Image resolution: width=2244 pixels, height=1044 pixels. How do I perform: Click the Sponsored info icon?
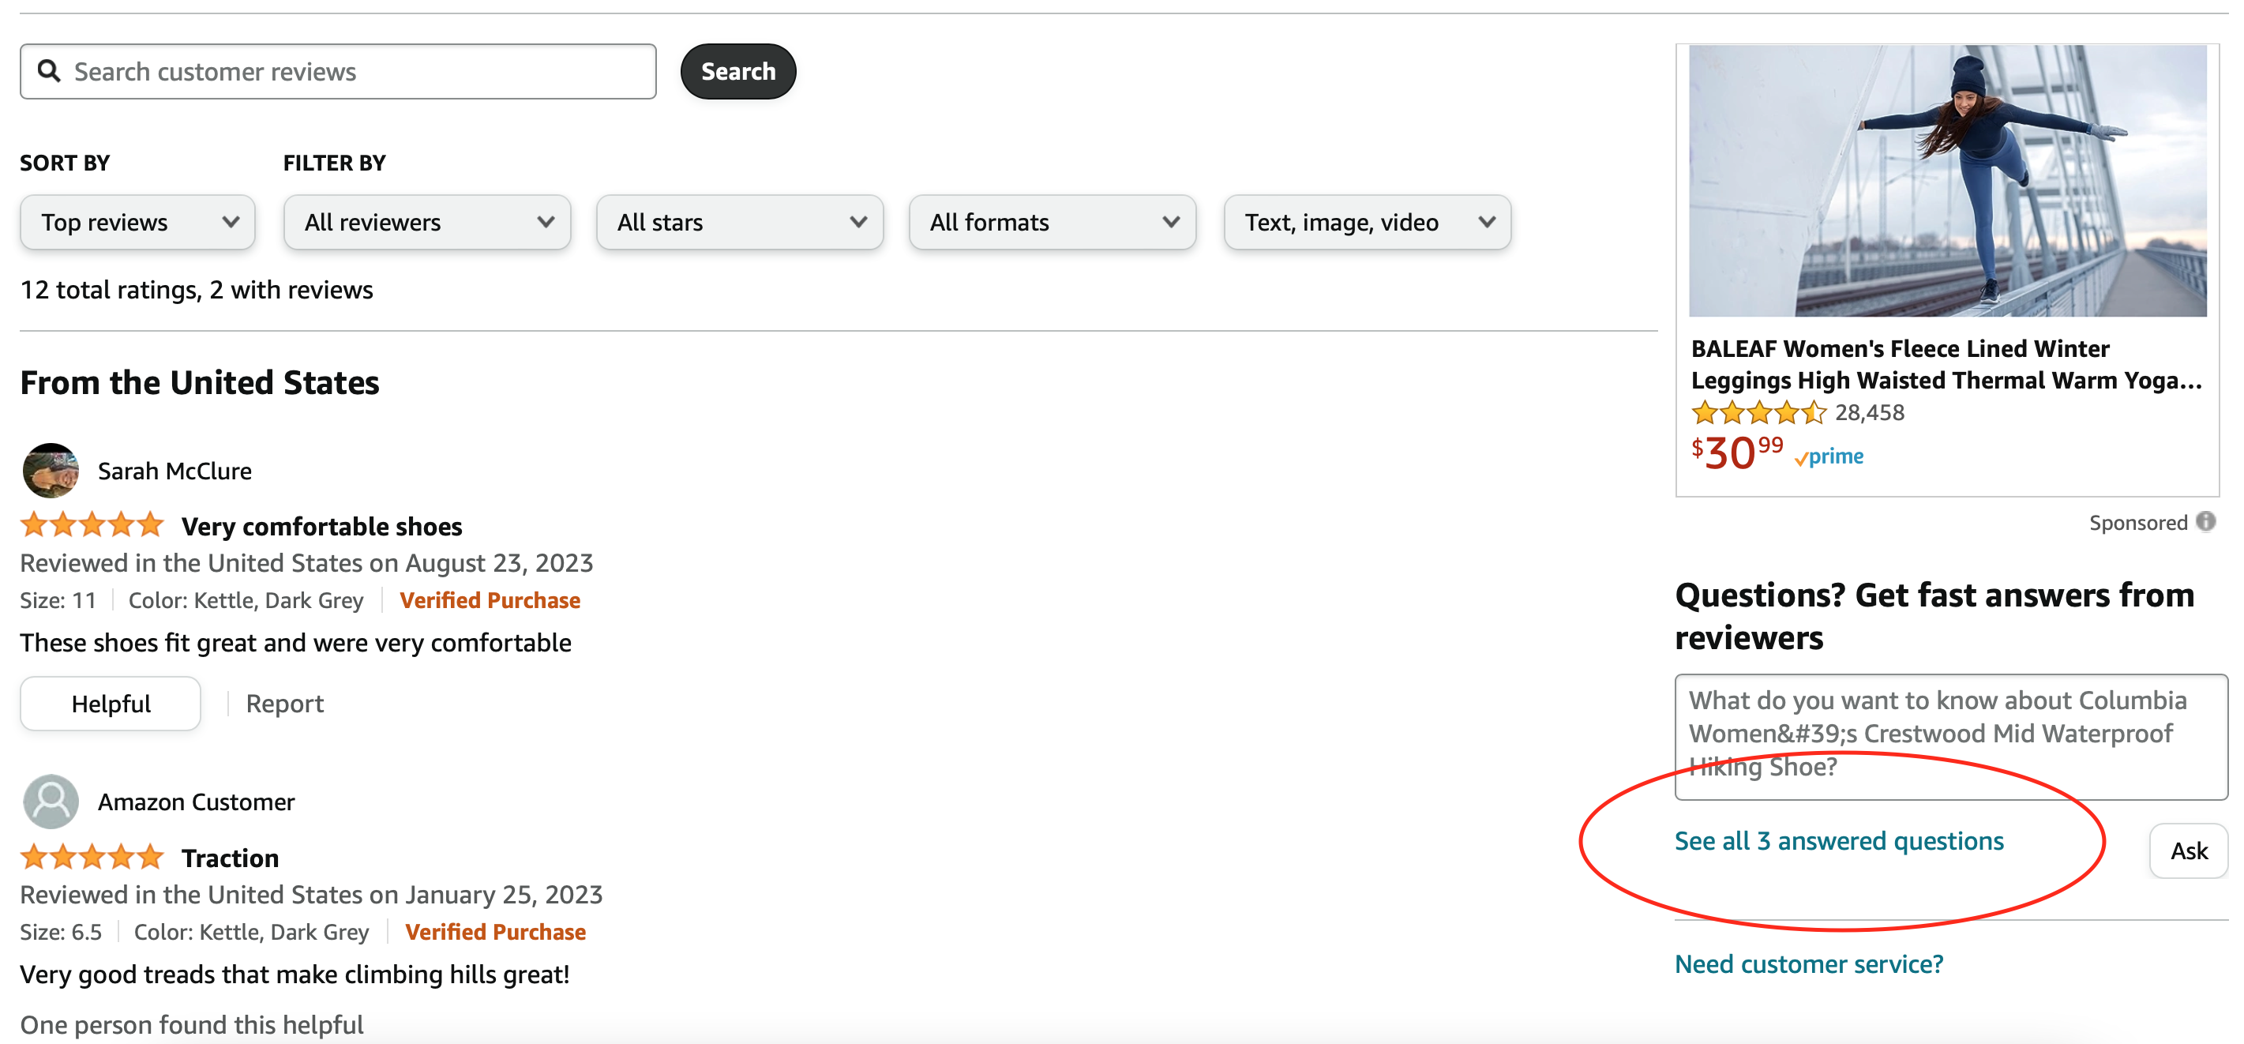tap(2207, 521)
